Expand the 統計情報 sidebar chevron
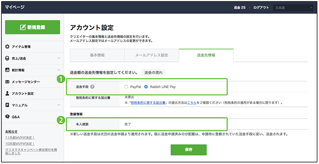Image resolution: width=319 pixels, height=164 pixels. click(59, 70)
